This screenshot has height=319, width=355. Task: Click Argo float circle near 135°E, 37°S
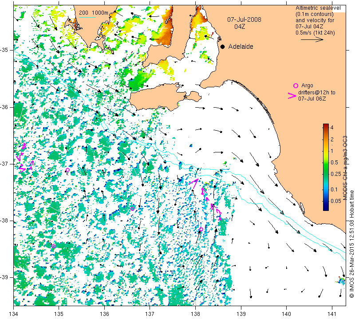[x=67, y=170]
